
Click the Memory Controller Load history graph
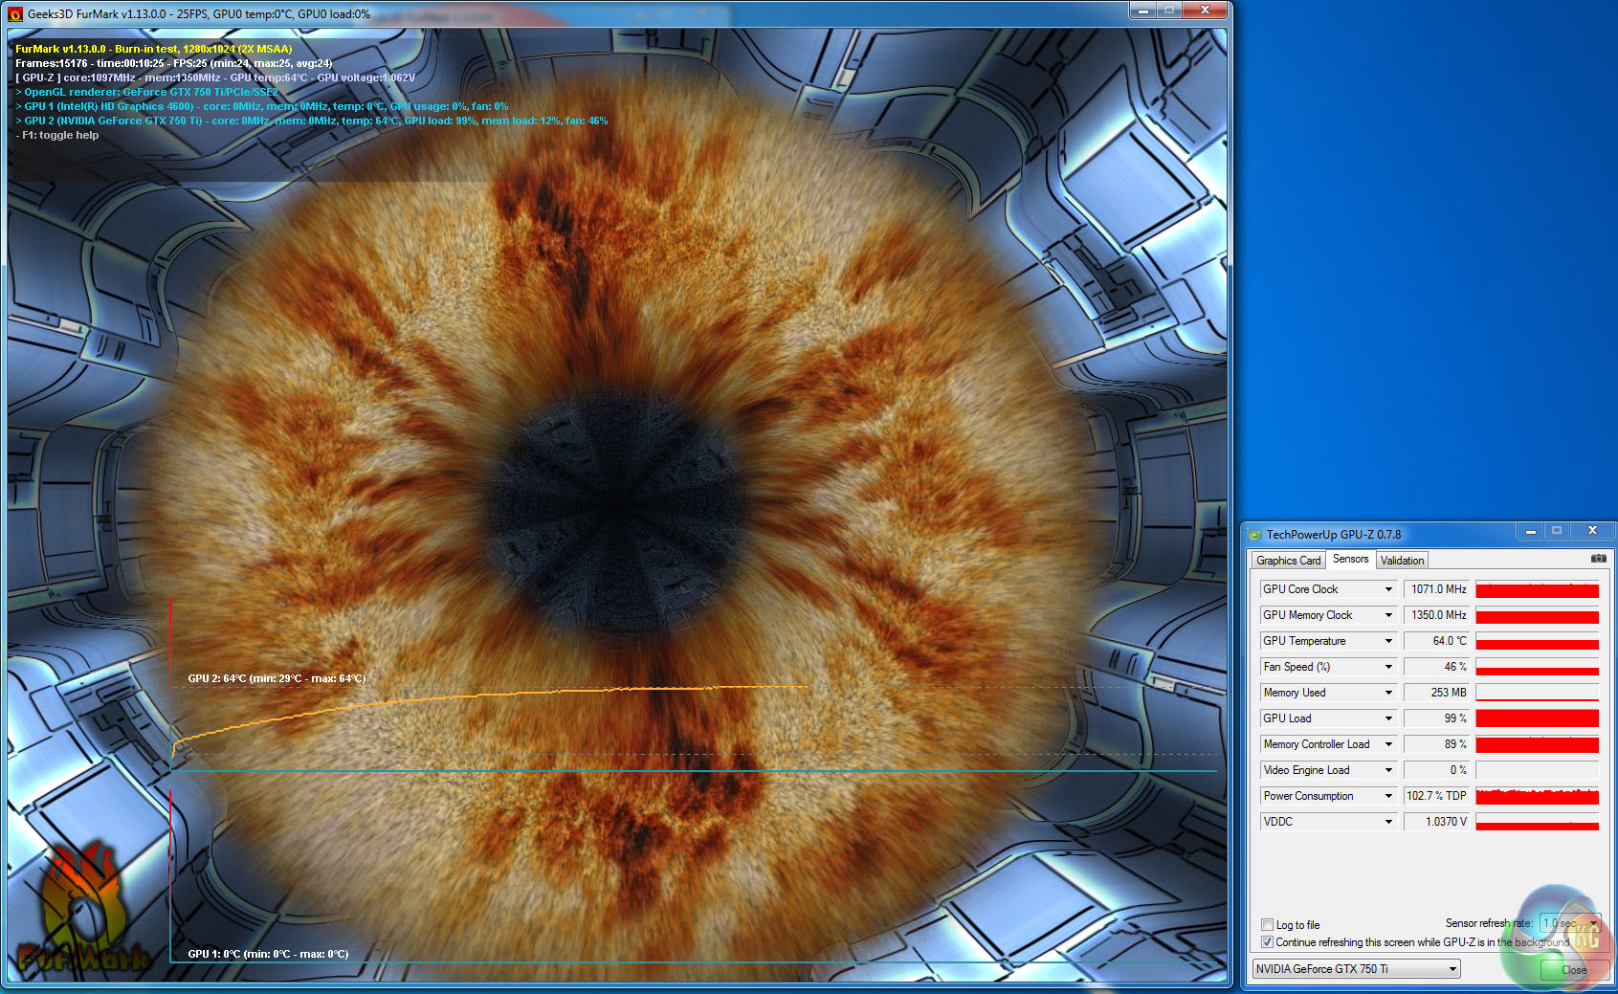1537,744
